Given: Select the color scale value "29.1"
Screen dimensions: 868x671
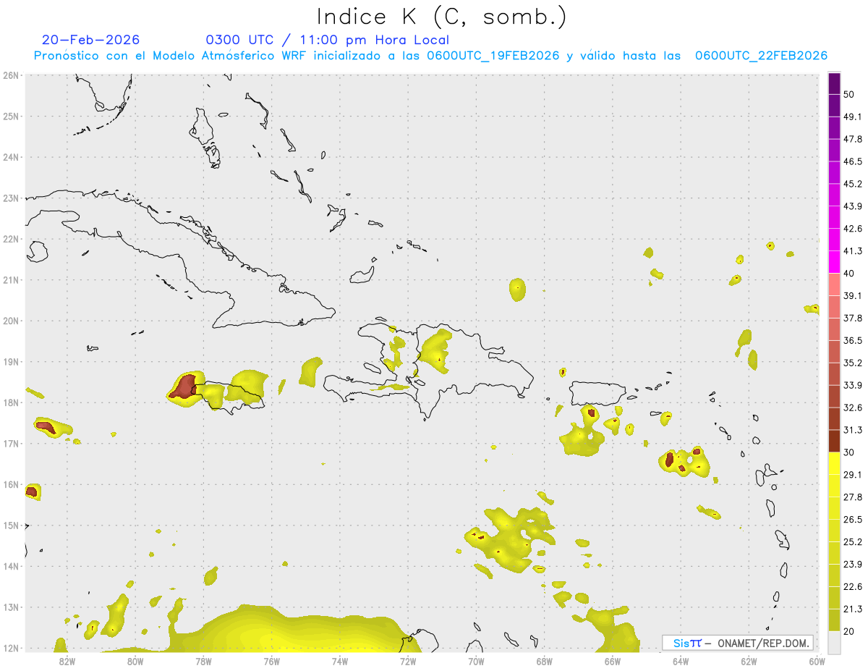Looking at the screenshot, I should coord(853,475).
